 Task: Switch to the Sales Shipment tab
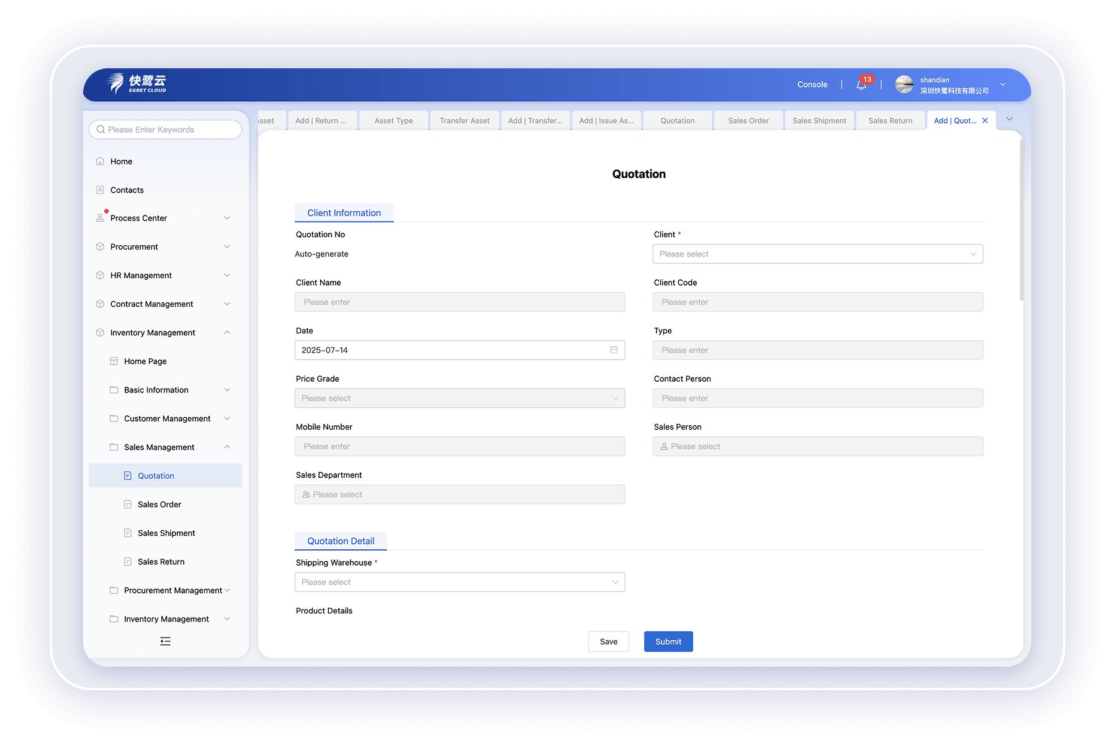click(x=819, y=121)
